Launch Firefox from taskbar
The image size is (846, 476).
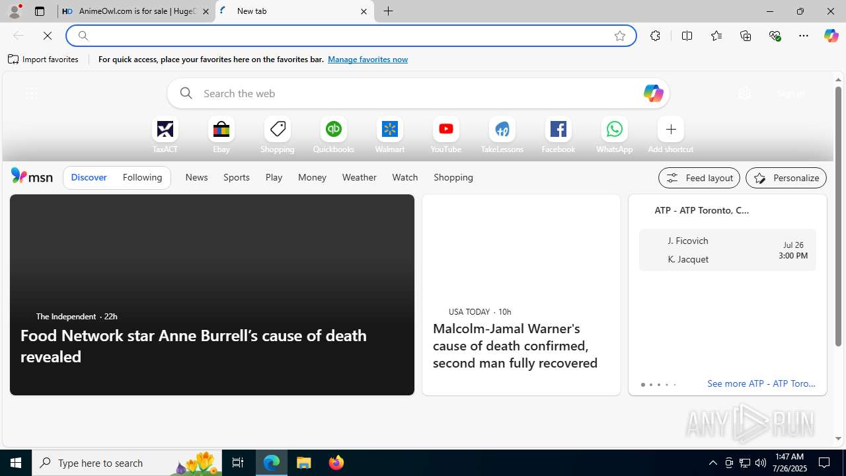pos(336,463)
